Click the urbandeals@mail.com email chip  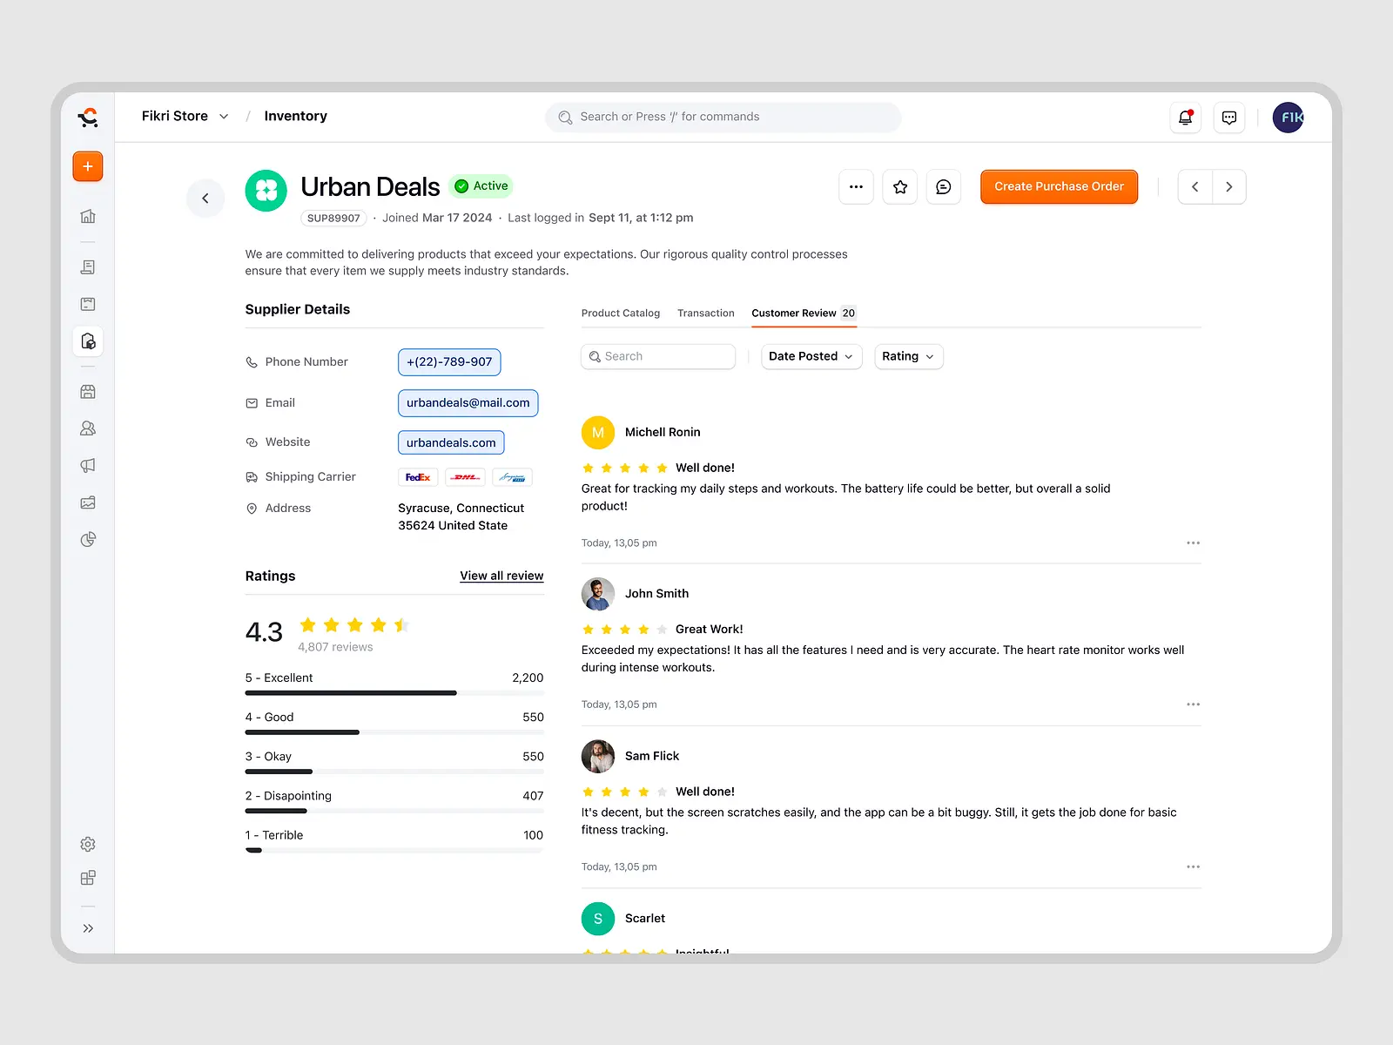(x=468, y=403)
